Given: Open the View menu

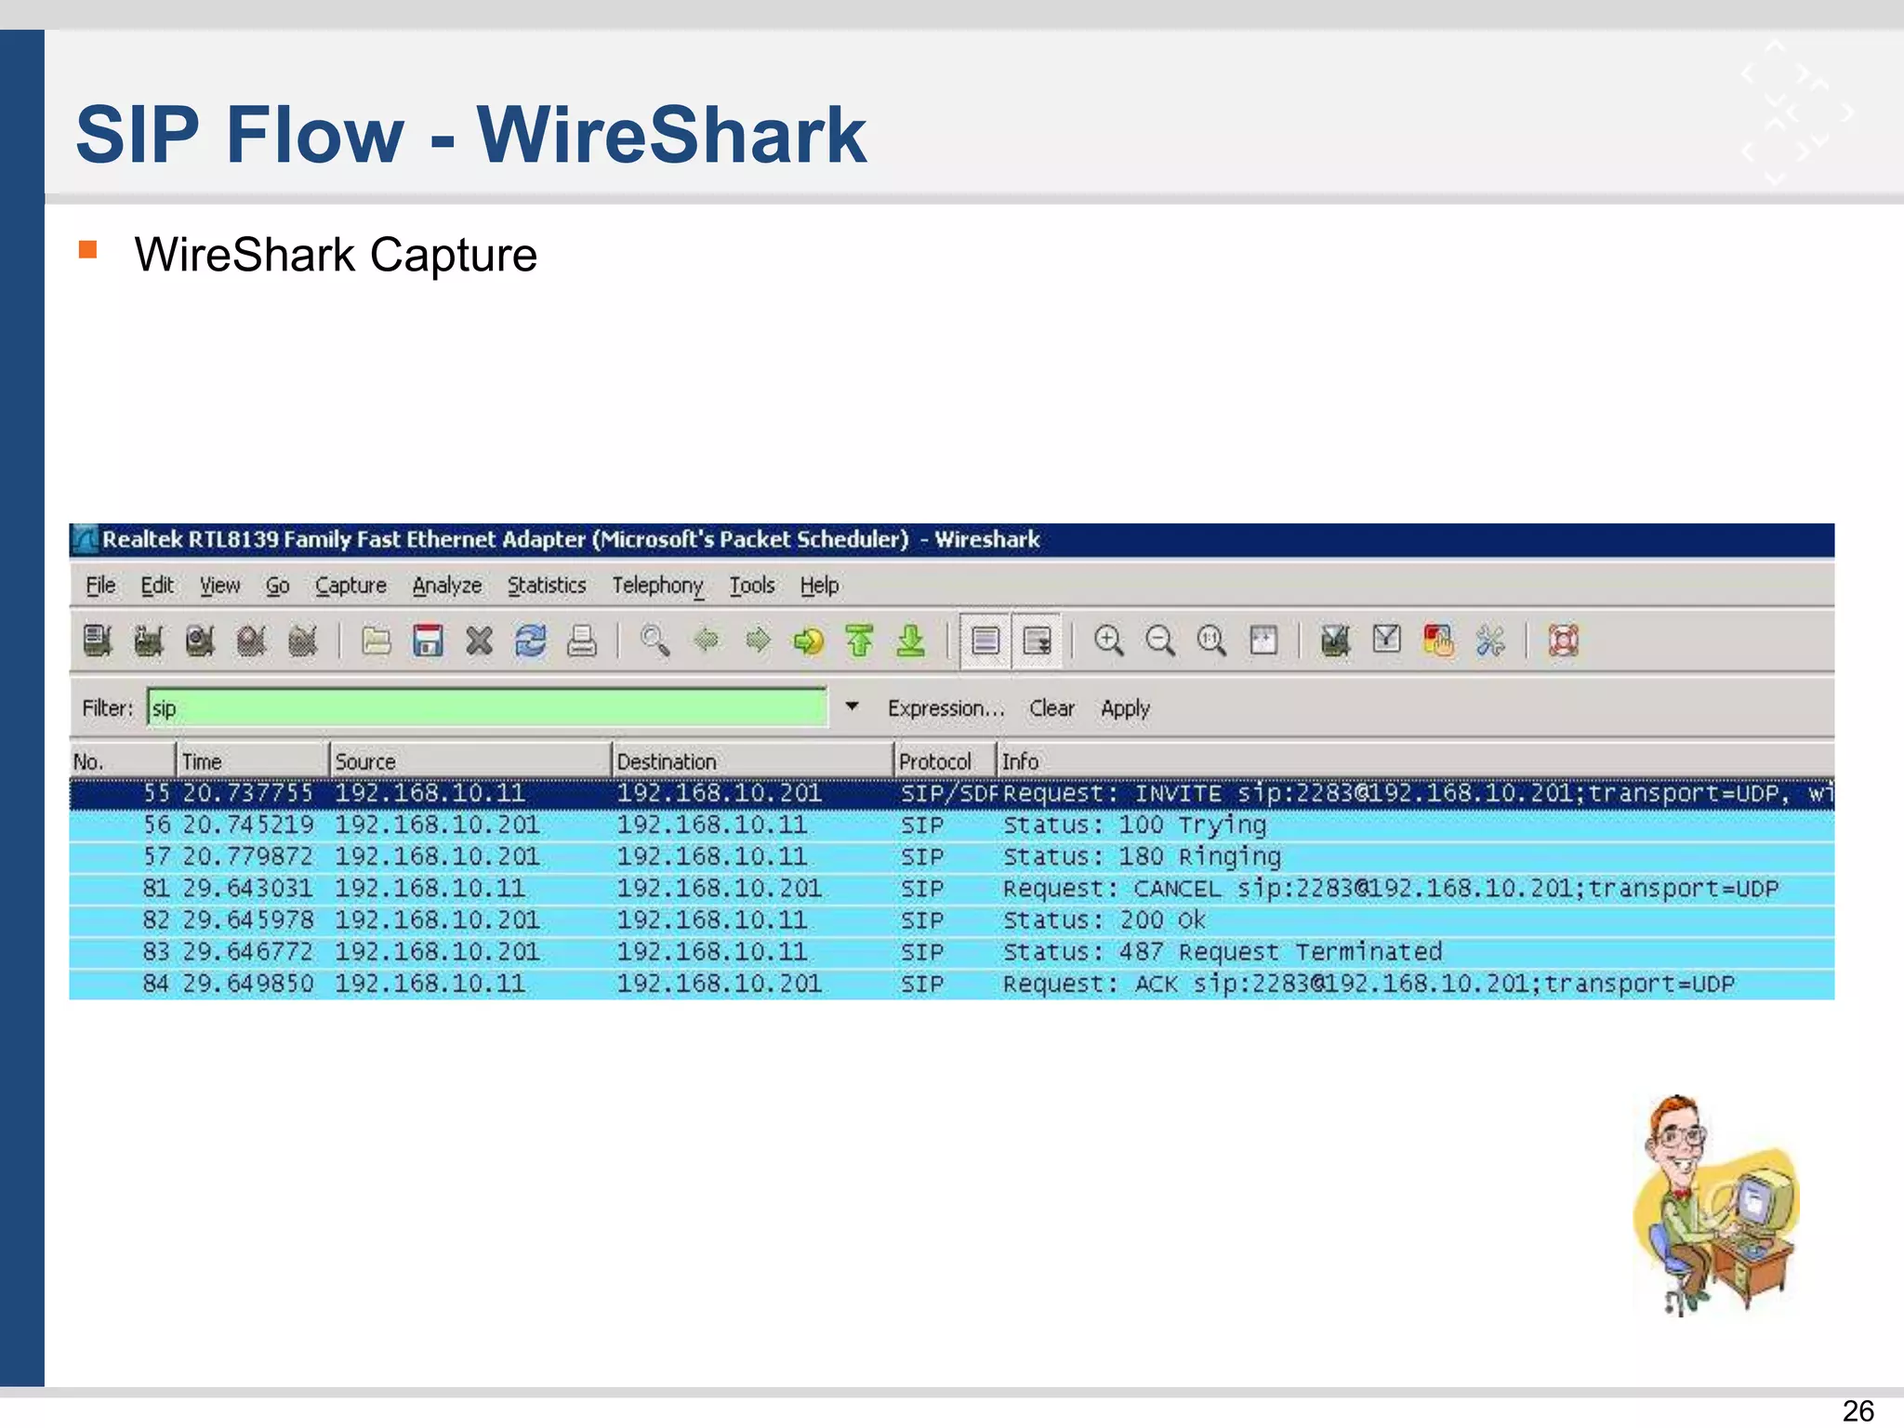Looking at the screenshot, I should pyautogui.click(x=219, y=586).
